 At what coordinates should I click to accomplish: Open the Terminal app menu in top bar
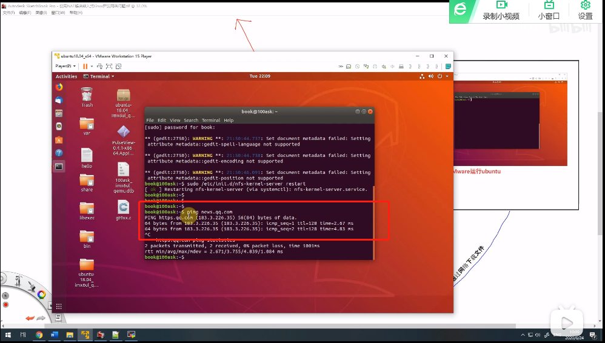click(x=99, y=76)
